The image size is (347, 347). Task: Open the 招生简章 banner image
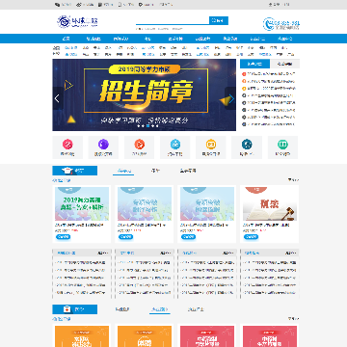(144, 94)
